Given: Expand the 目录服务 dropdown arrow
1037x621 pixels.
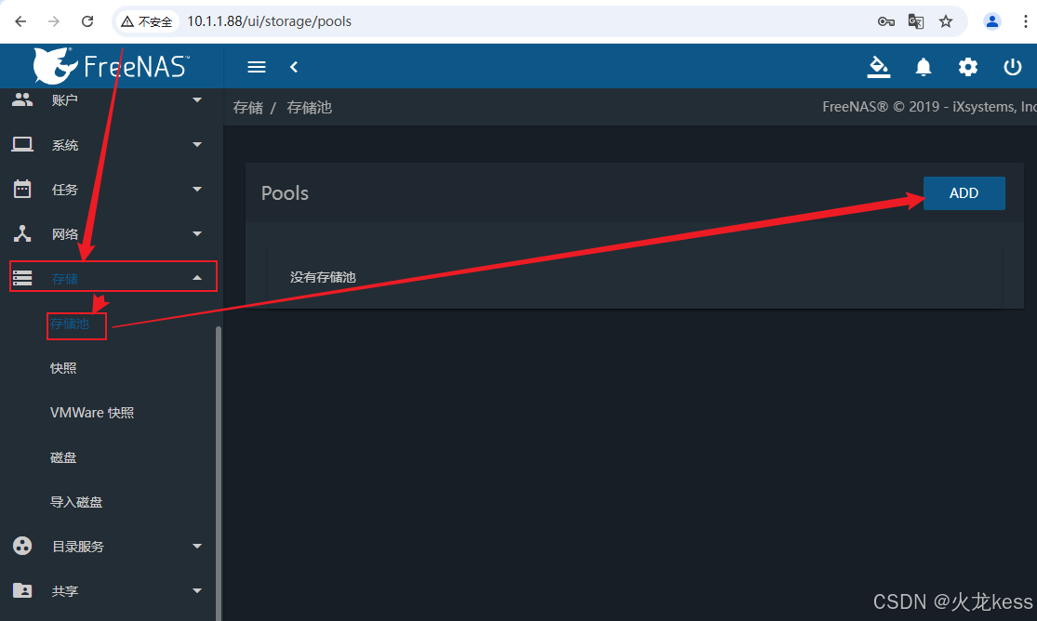Looking at the screenshot, I should pyautogui.click(x=197, y=547).
